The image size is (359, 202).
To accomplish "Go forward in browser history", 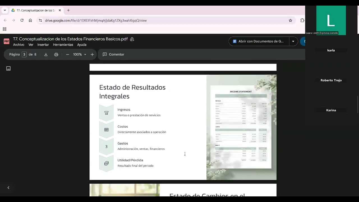I will tap(13, 20).
